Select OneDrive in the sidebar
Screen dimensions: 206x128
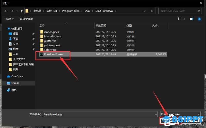(x=17, y=76)
